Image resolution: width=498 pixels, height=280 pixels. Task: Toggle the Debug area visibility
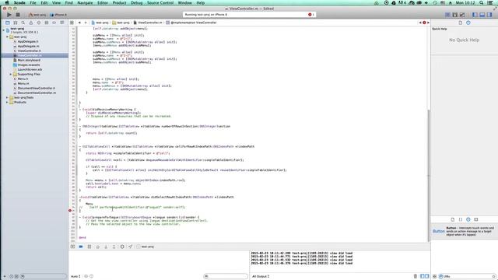(x=482, y=15)
